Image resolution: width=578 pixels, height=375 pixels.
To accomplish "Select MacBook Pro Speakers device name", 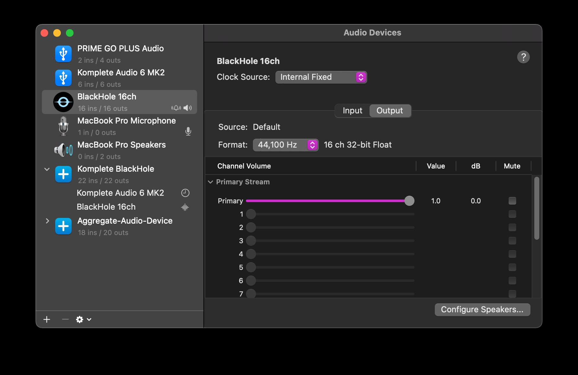I will (122, 145).
